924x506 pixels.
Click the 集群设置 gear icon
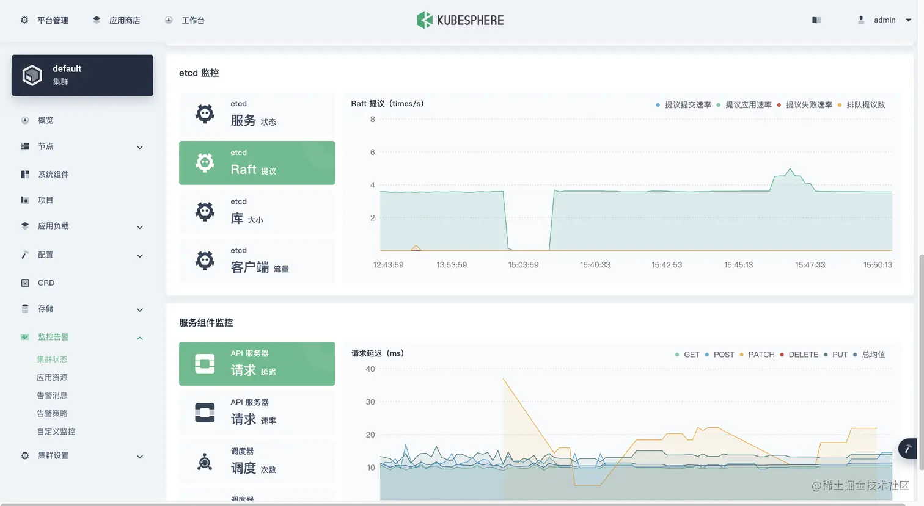click(25, 455)
